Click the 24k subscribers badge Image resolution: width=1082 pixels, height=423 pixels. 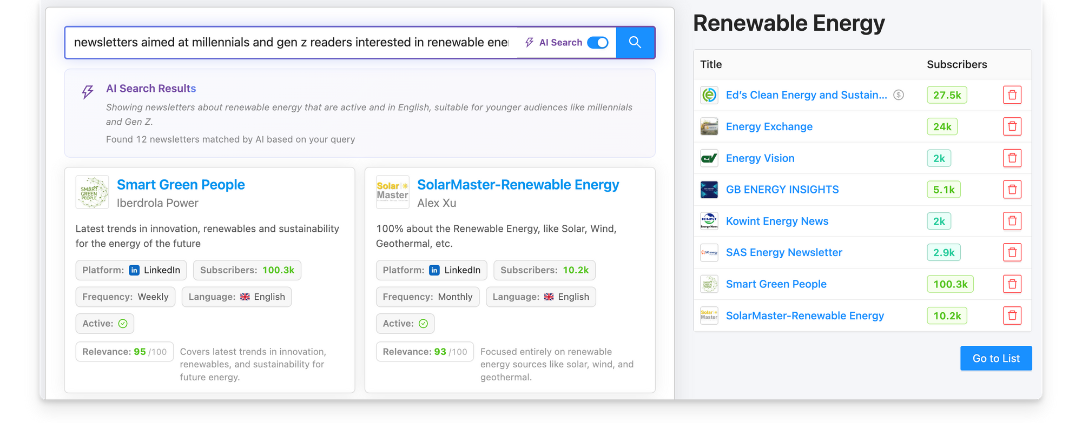click(x=942, y=126)
